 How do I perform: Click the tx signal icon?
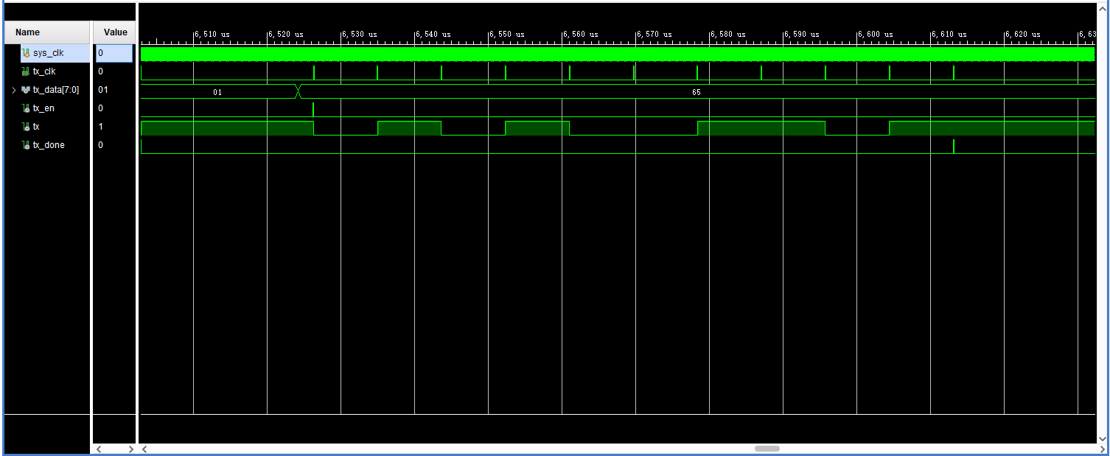tap(26, 127)
